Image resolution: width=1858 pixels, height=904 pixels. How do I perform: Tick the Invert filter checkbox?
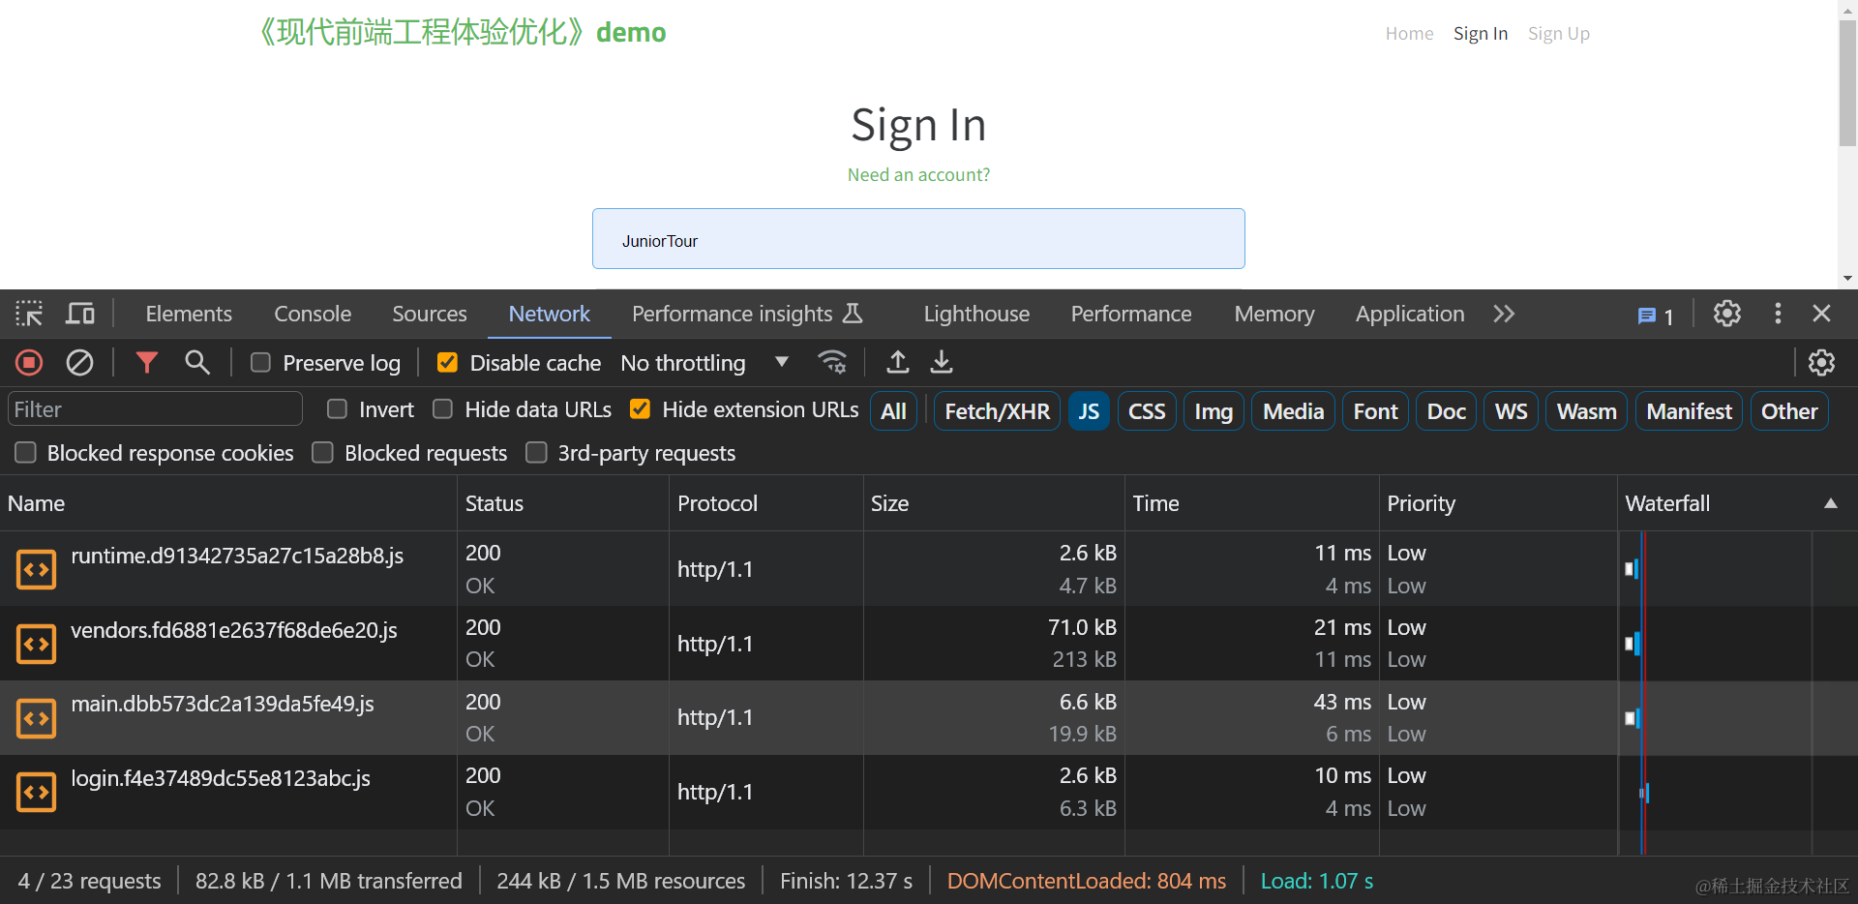(x=337, y=409)
